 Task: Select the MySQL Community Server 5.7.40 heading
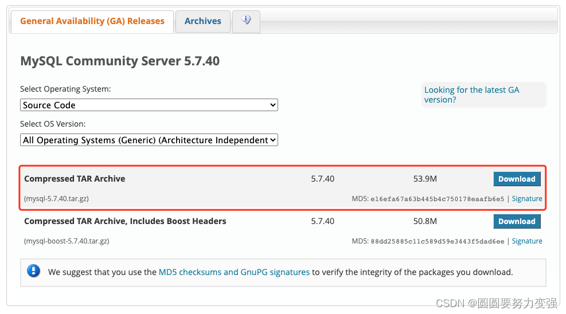coord(120,61)
